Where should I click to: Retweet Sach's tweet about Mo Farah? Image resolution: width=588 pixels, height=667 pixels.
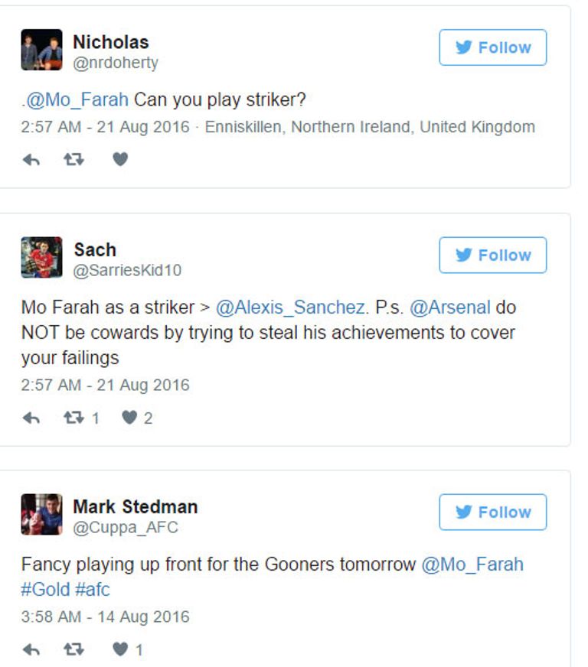click(x=74, y=418)
